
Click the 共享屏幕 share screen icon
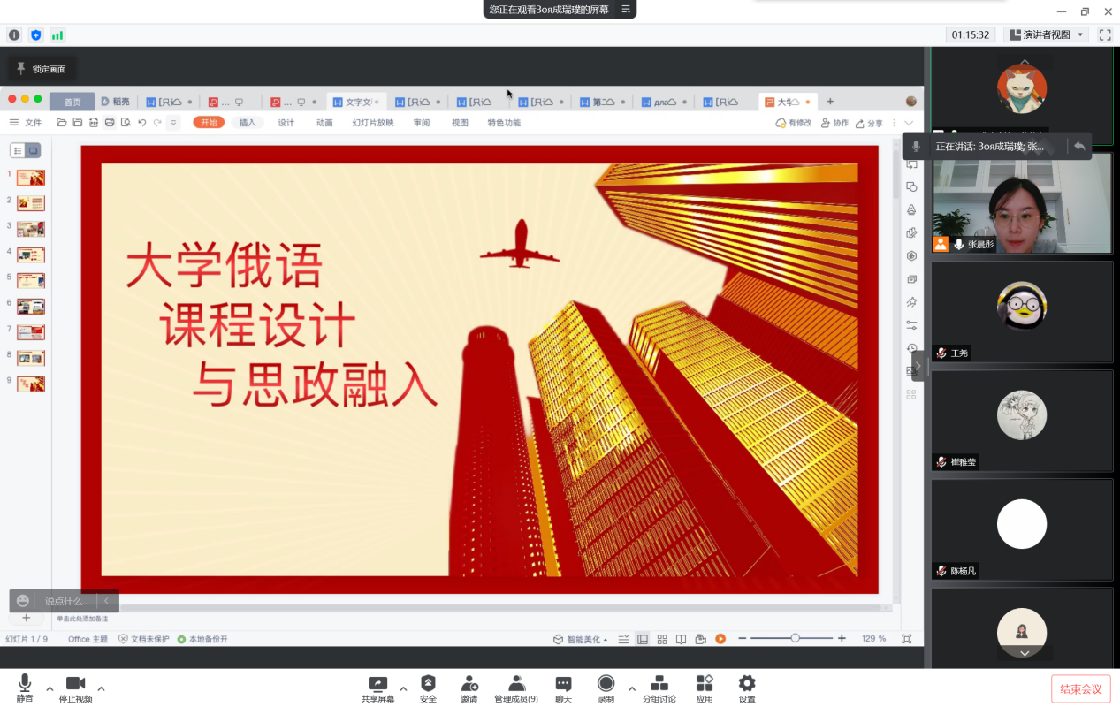(377, 684)
